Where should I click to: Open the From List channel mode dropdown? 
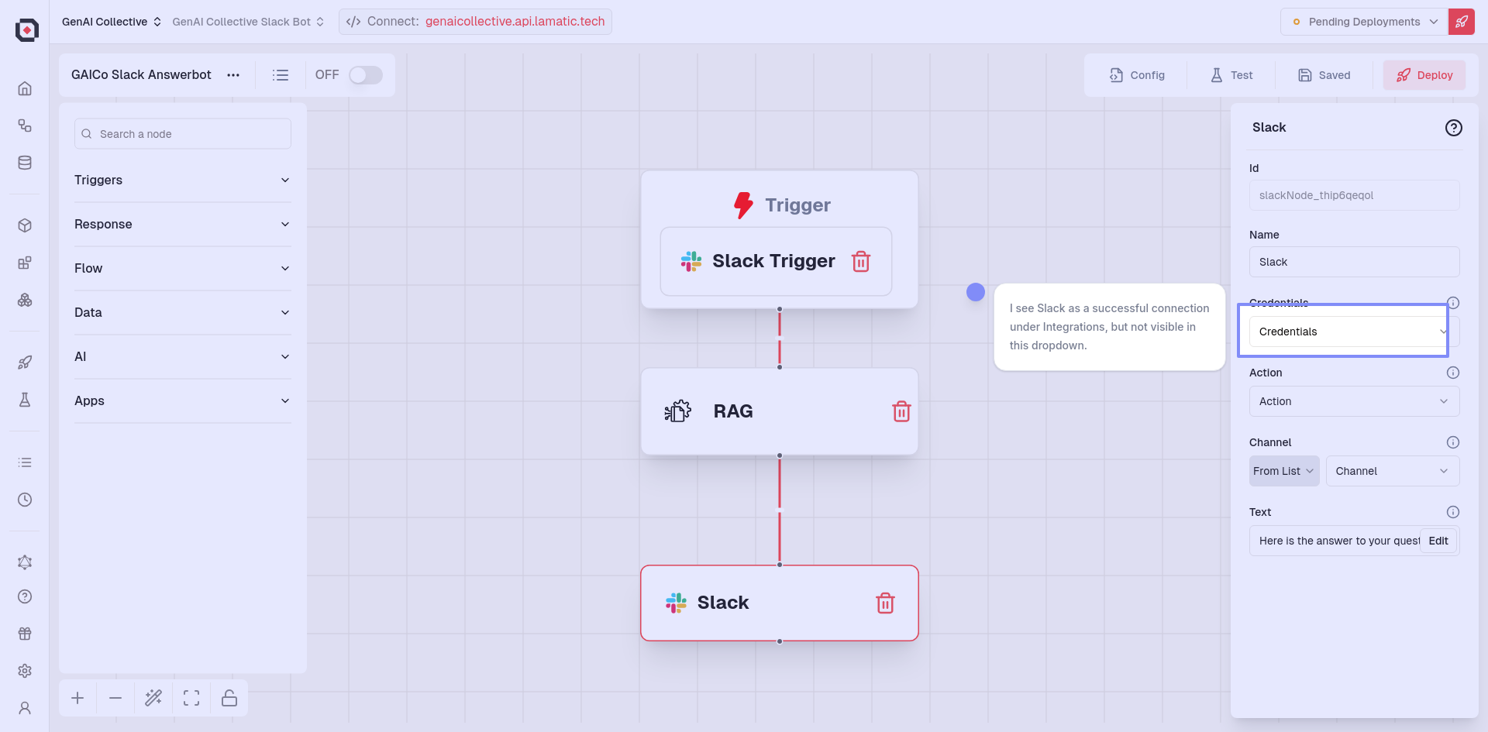(1283, 471)
